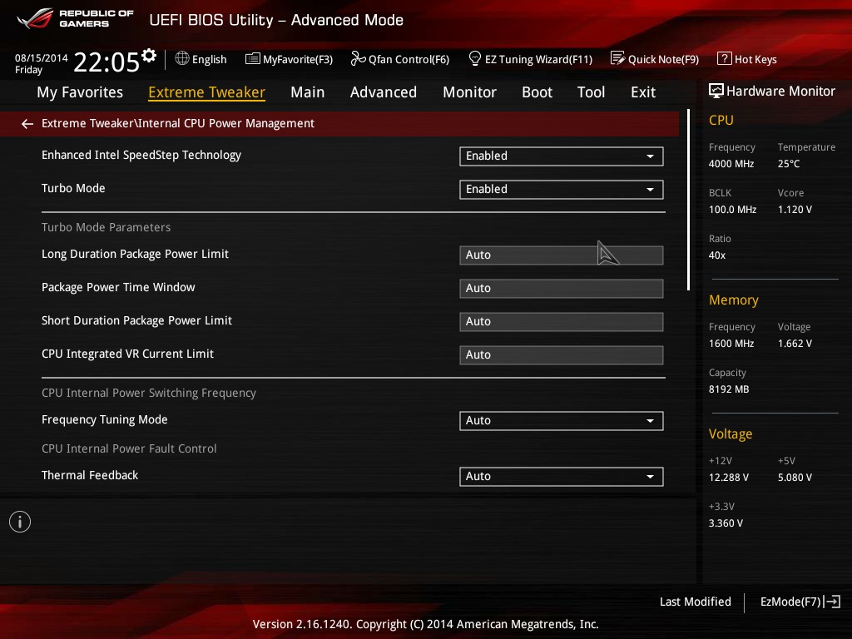Click the info circle icon
Image resolution: width=852 pixels, height=639 pixels.
click(20, 522)
